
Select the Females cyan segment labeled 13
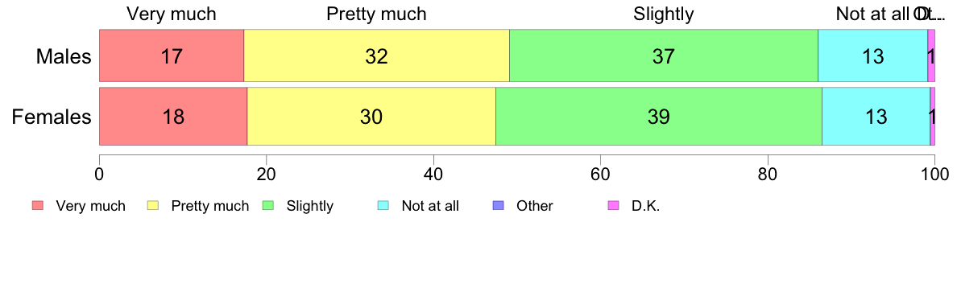(876, 117)
